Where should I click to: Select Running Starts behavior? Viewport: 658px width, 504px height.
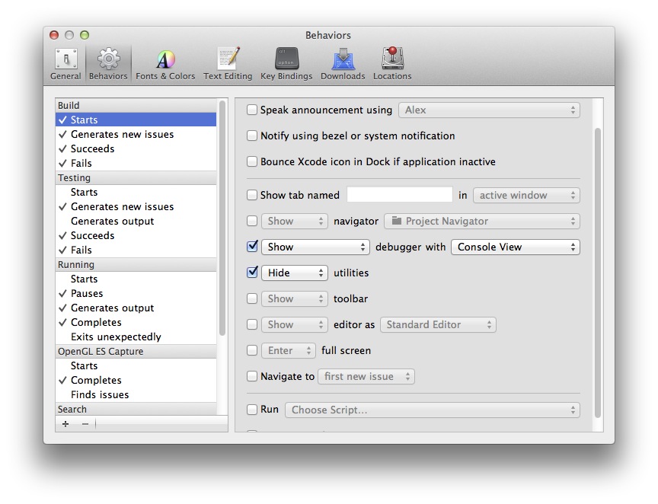tap(136, 279)
